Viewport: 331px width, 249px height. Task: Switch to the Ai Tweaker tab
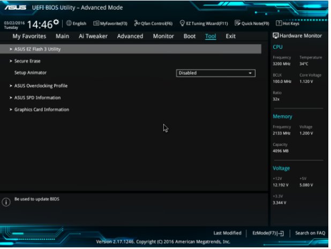pos(93,36)
